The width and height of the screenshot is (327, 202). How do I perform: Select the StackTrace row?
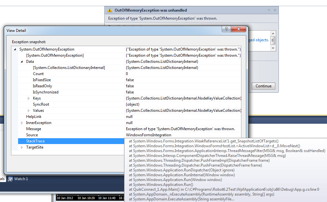click(x=36, y=141)
